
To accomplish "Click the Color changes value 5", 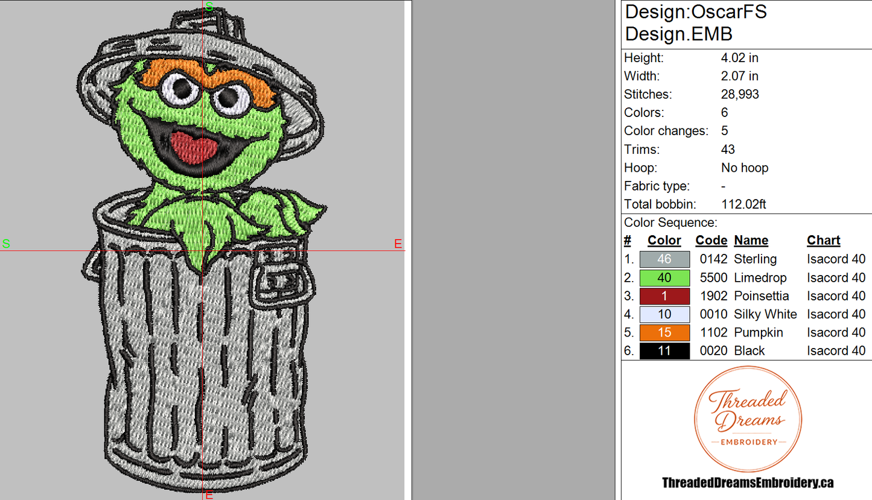I will (x=725, y=131).
